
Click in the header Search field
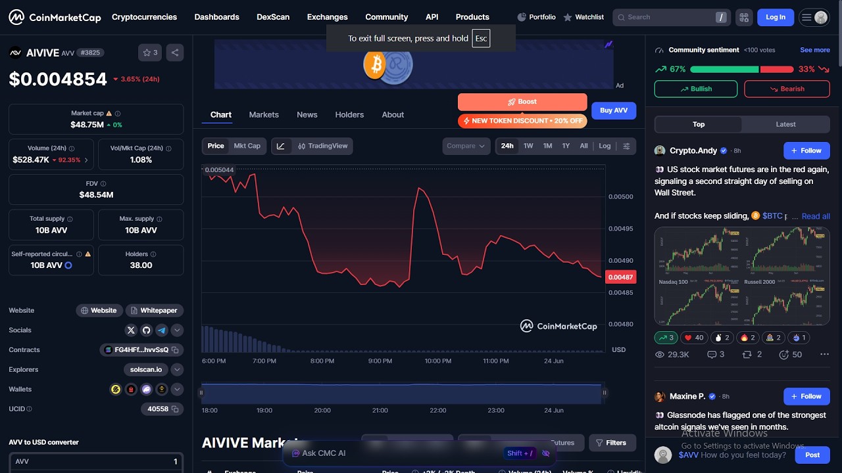[x=671, y=17]
